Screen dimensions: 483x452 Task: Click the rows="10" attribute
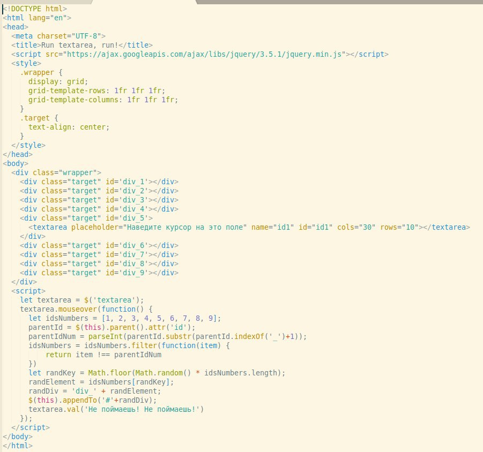[399, 228]
